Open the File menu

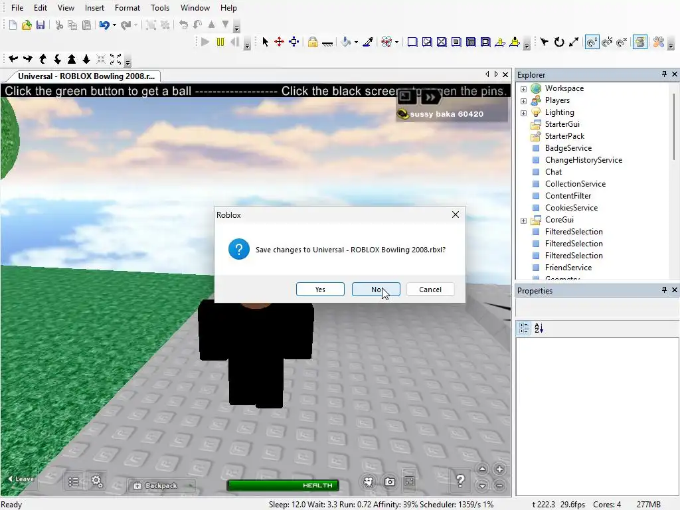coord(17,8)
